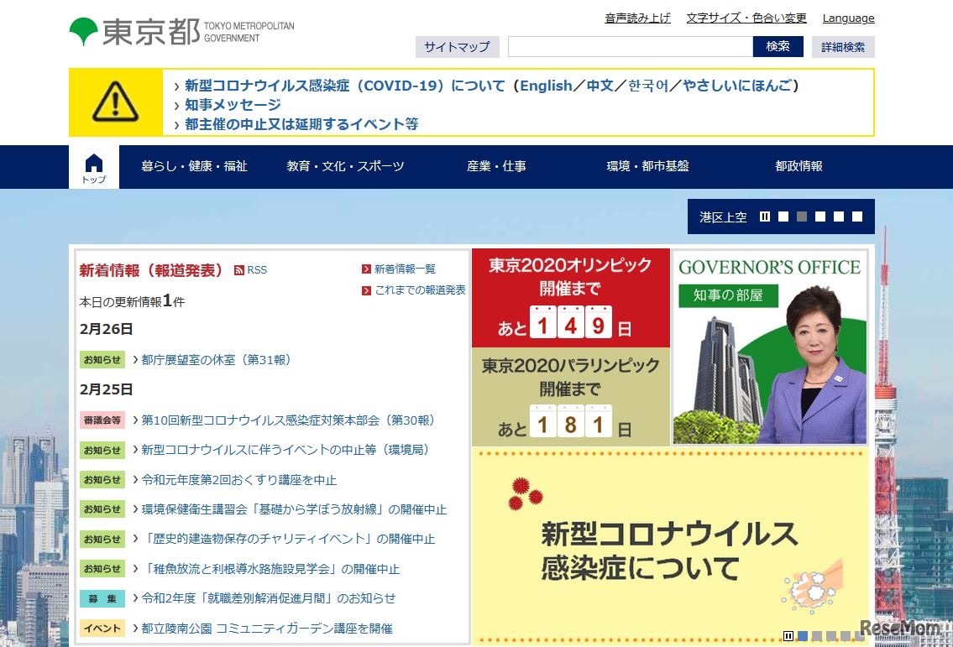
Task: Select the home icon on the トップ tab
Action: [x=93, y=162]
